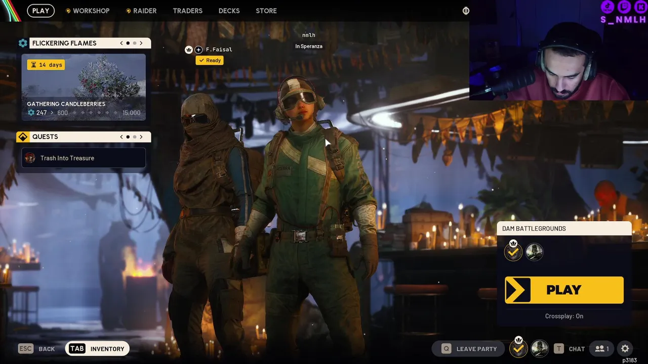Click the 15,000 goal value
The width and height of the screenshot is (648, 364).
(132, 113)
